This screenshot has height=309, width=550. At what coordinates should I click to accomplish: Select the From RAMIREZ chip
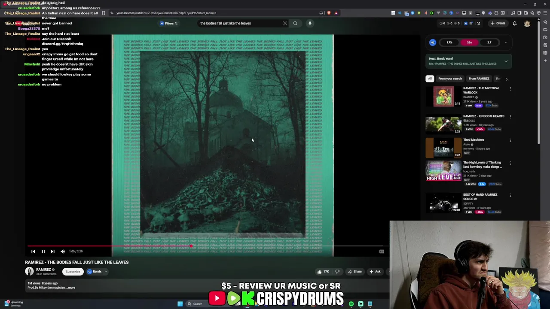pyautogui.click(x=479, y=79)
